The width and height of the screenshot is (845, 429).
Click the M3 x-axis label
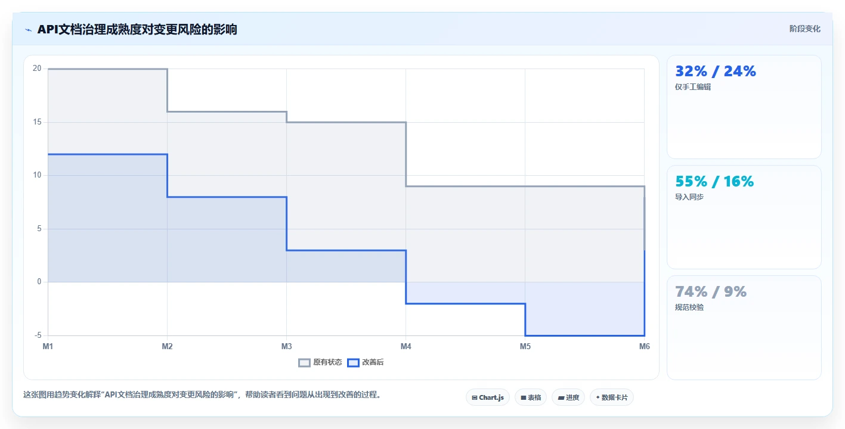coord(286,346)
